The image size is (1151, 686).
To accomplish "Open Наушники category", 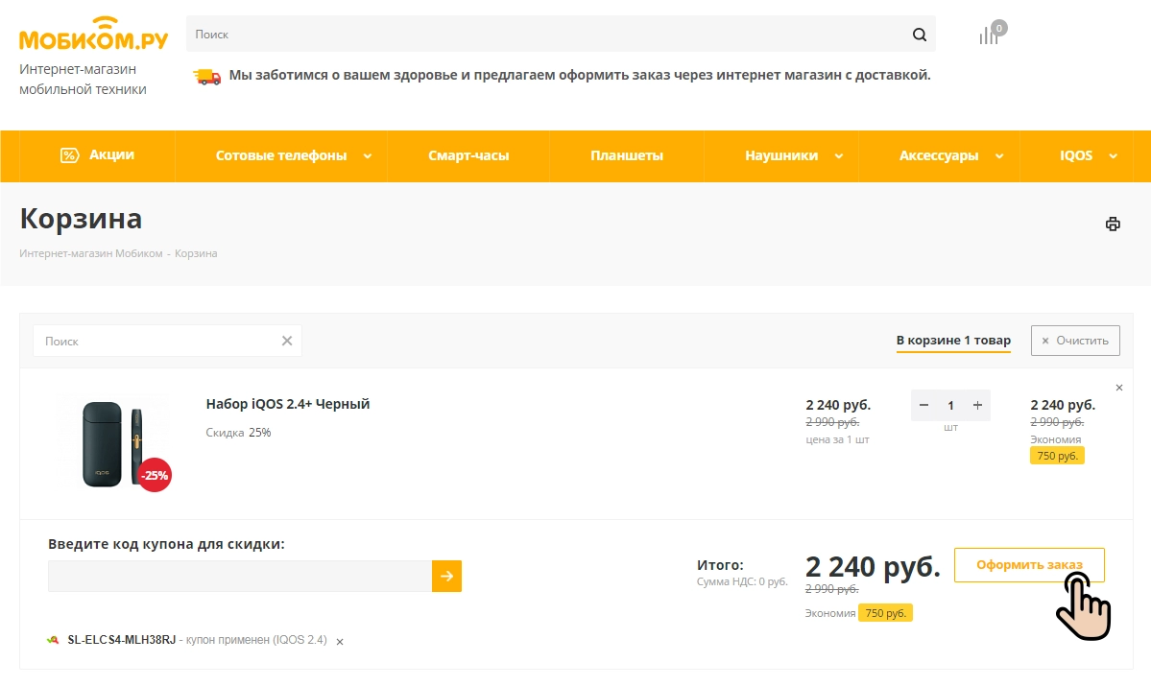I will (781, 155).
